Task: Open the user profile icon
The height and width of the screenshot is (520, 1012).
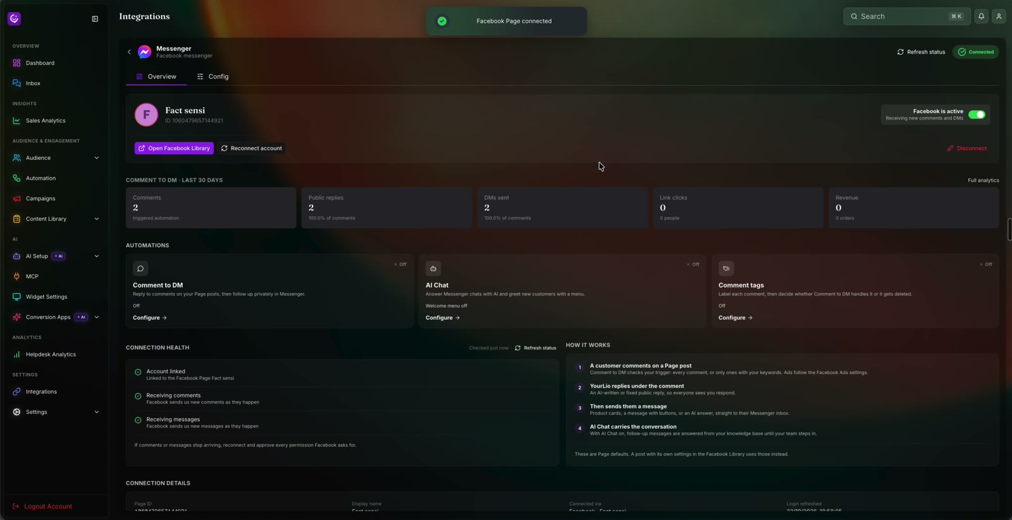Action: [999, 16]
